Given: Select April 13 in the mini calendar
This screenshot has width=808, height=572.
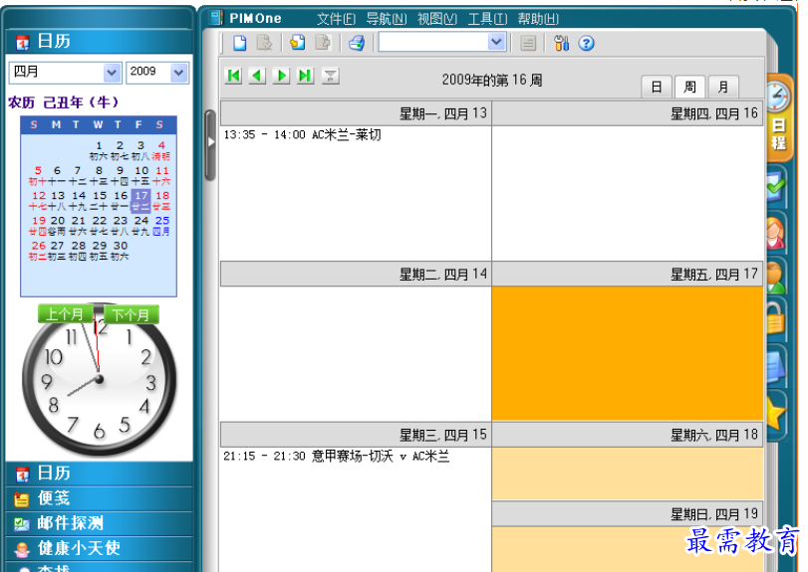Looking at the screenshot, I should 58,201.
